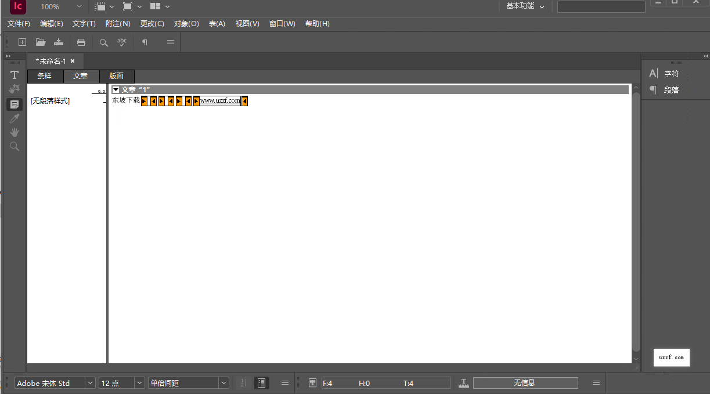The width and height of the screenshot is (710, 394).
Task: Select the Type tool
Action: [14, 75]
